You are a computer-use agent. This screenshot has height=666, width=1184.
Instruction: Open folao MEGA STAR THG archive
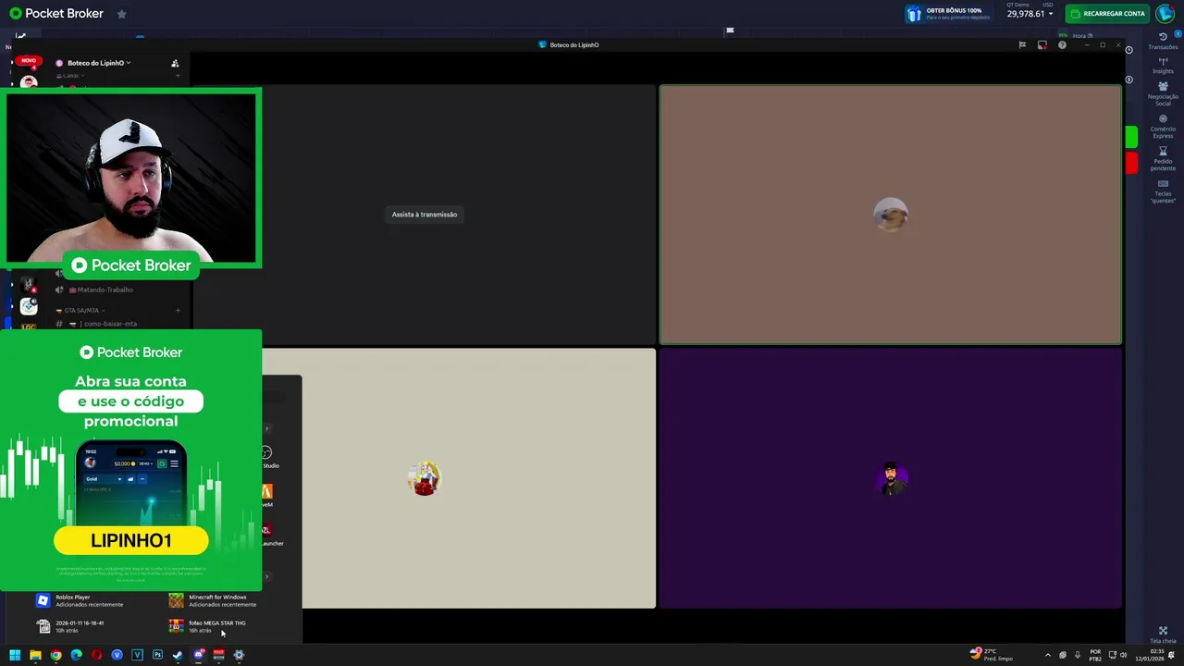point(207,626)
